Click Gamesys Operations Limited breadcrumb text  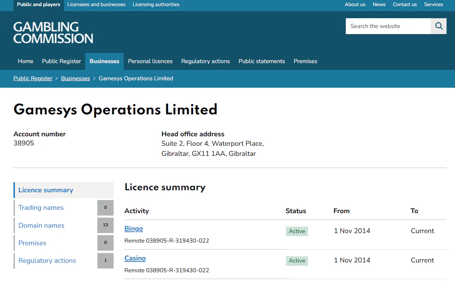[x=136, y=78]
